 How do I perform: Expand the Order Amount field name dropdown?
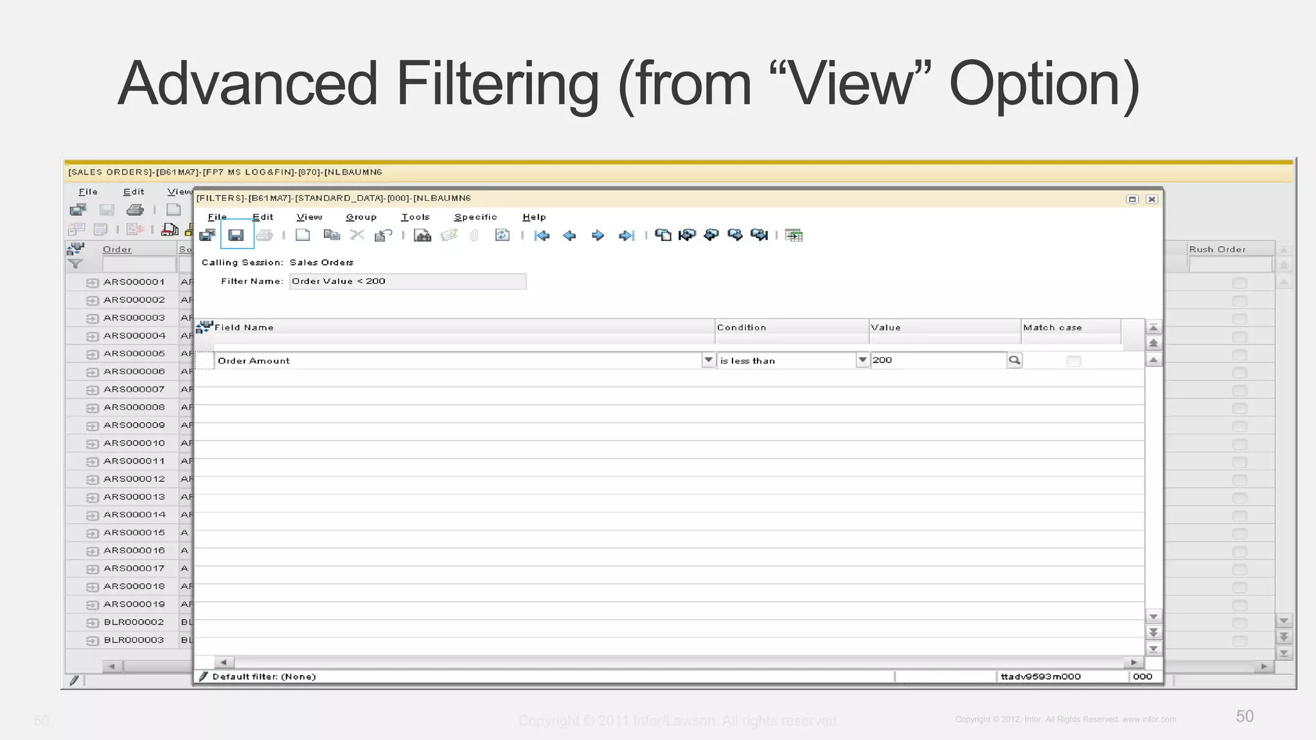(708, 360)
